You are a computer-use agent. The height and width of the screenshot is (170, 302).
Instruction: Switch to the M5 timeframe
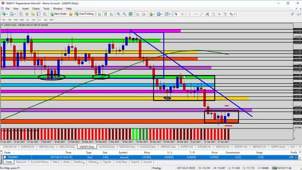9,20
